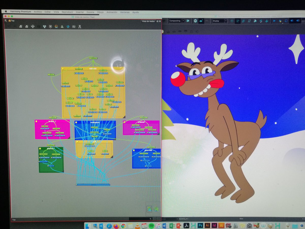This screenshot has height=229, width=305.
Task: Click the monitor nodes layout icon
Action: point(44,26)
